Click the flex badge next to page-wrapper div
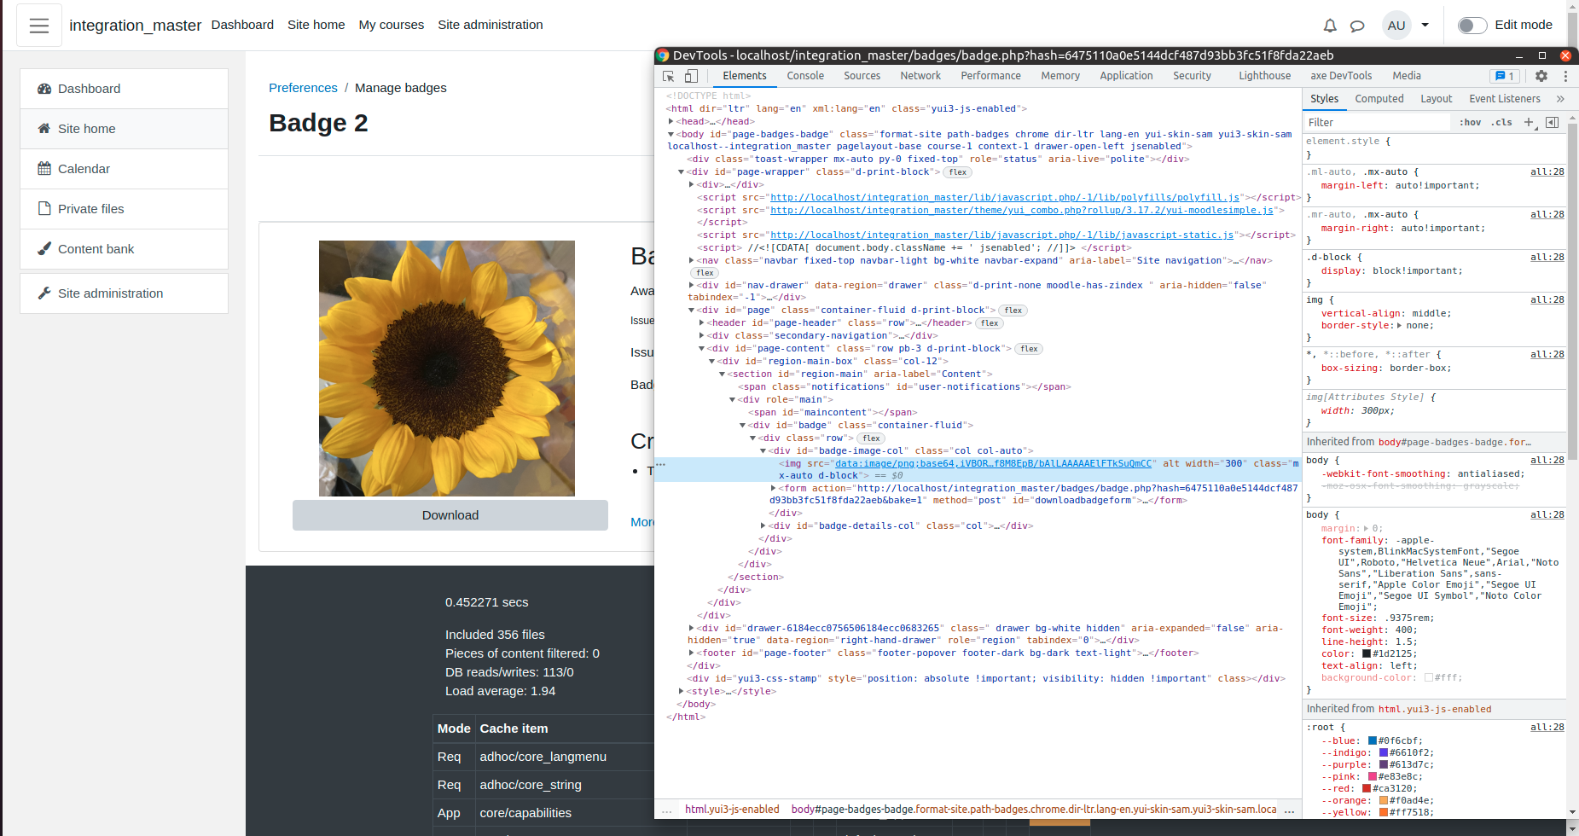The image size is (1579, 836). pos(958,172)
